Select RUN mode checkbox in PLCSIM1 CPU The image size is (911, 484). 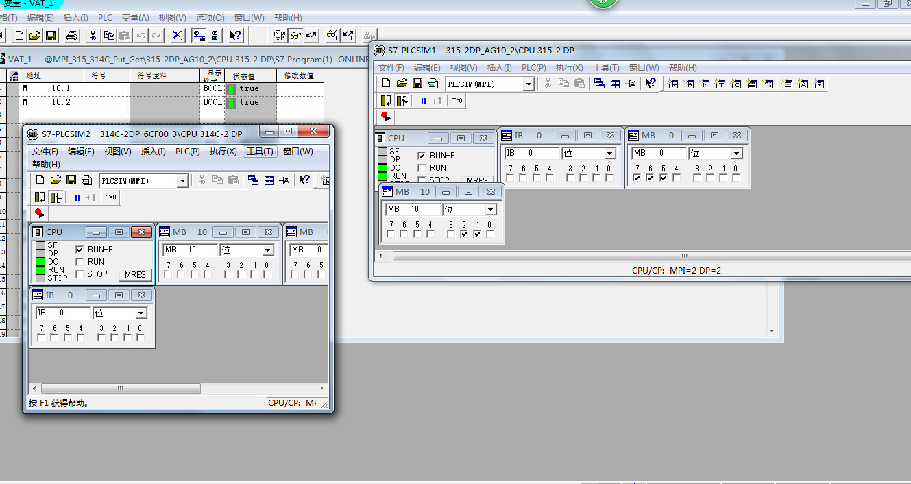click(x=422, y=168)
